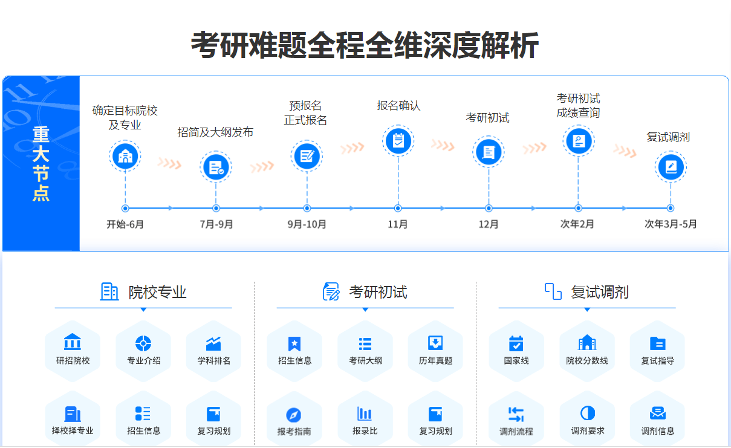Viewport: 731px width, 448px height.
Task: Click the 专业介绍 icon
Action: click(143, 343)
